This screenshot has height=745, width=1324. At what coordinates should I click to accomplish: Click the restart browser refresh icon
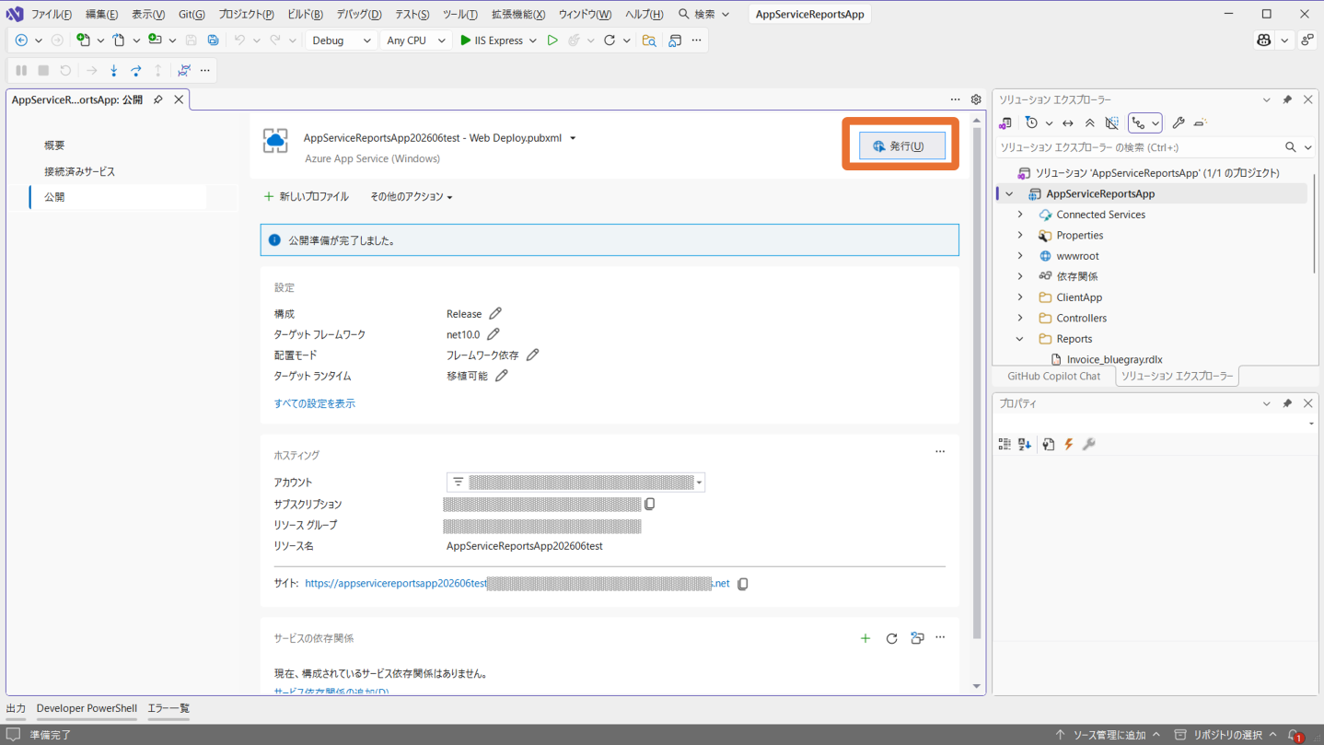pos(610,41)
